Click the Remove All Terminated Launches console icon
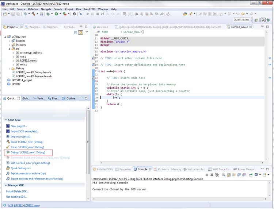The height and width of the screenshot is (209, 274). [x=218, y=175]
